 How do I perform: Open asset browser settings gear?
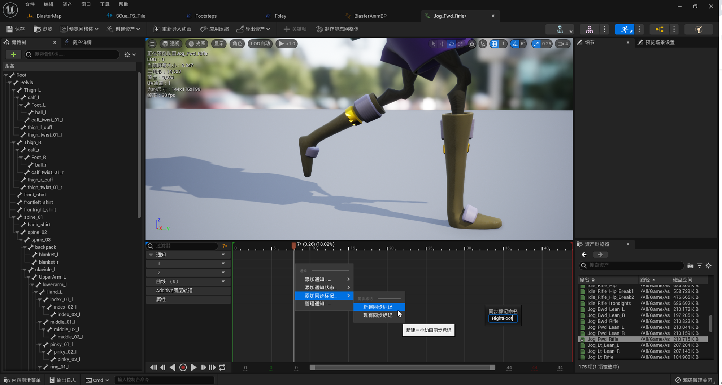point(709,265)
